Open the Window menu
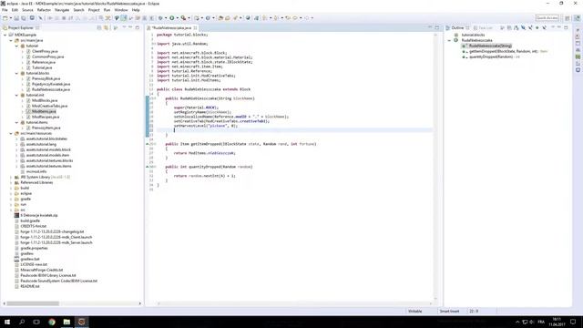The height and width of the screenshot is (328, 583). 121,10
